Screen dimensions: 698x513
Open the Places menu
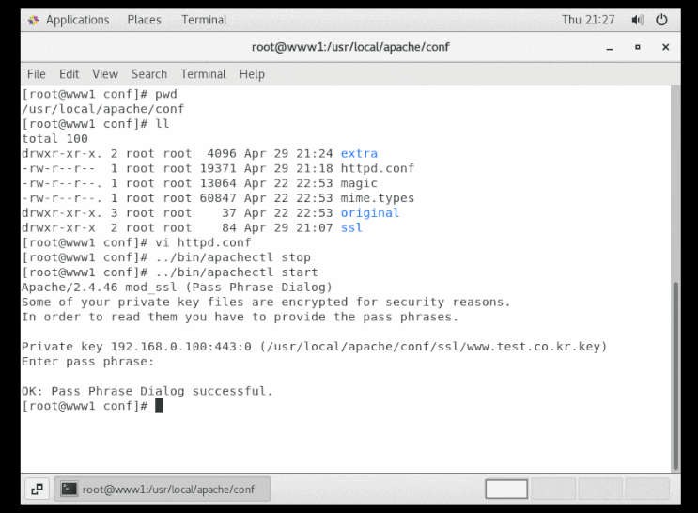144,20
